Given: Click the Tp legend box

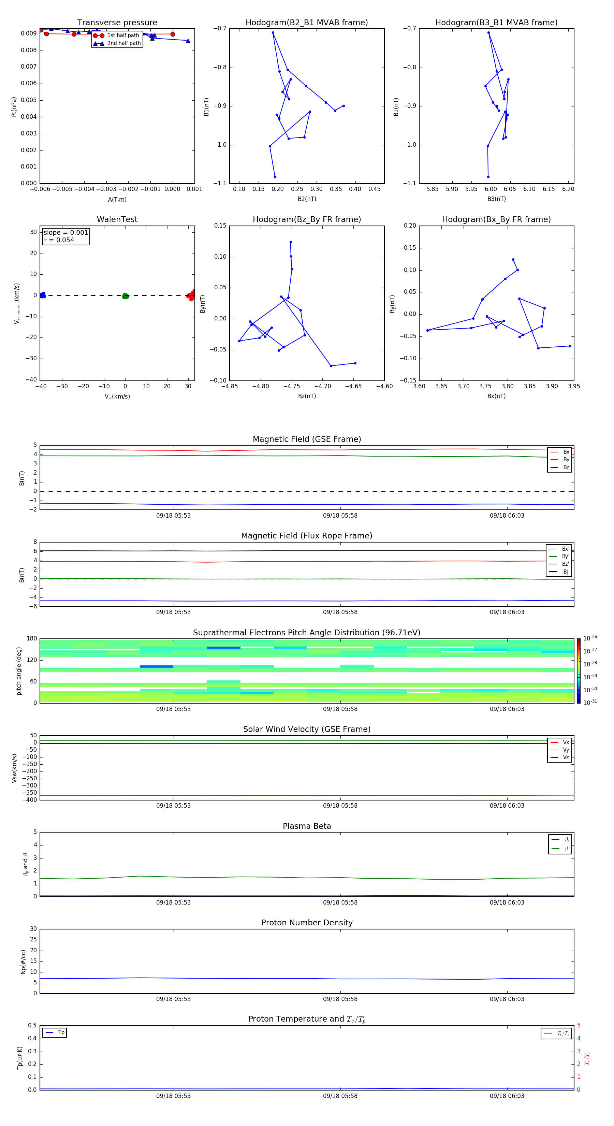Looking at the screenshot, I should [x=54, y=1033].
